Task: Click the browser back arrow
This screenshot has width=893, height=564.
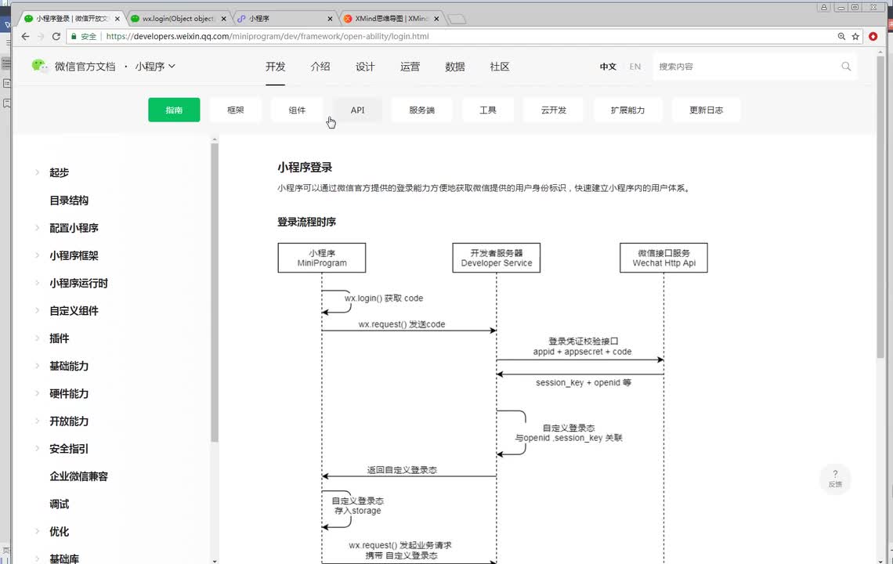Action: pyautogui.click(x=25, y=36)
